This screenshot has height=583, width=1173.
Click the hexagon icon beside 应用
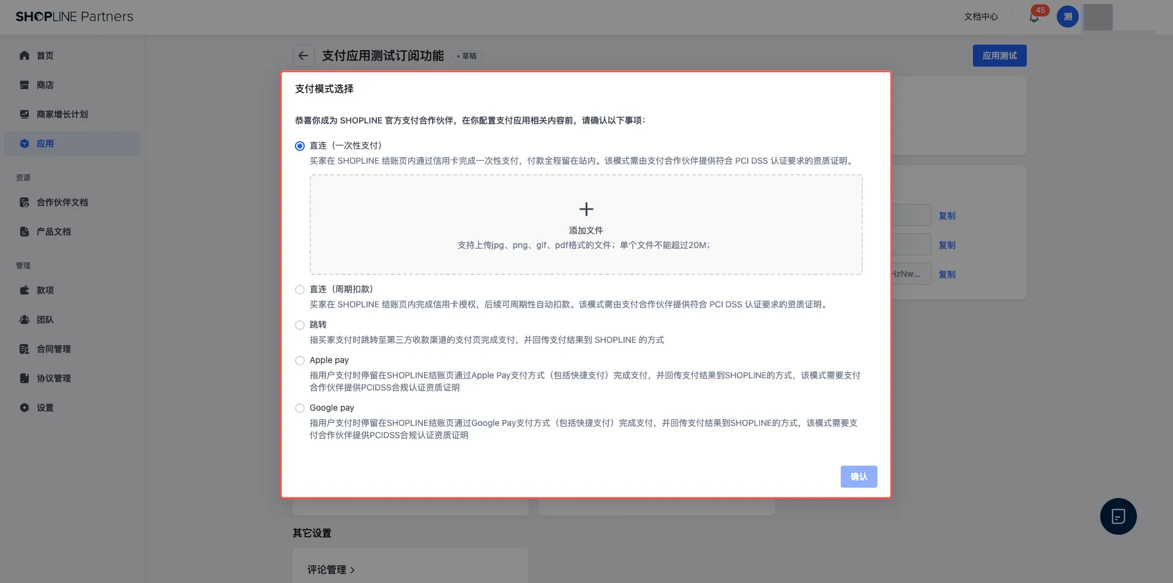pos(24,144)
